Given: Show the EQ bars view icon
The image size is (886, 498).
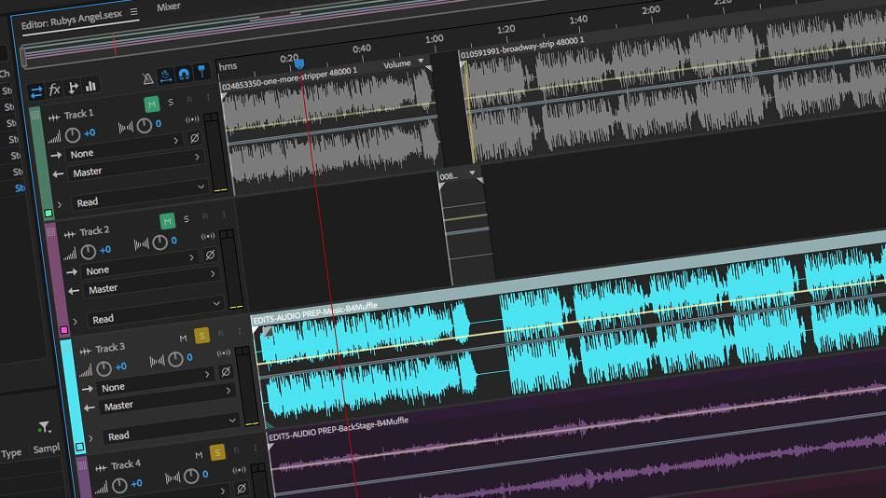Looking at the screenshot, I should 90,86.
